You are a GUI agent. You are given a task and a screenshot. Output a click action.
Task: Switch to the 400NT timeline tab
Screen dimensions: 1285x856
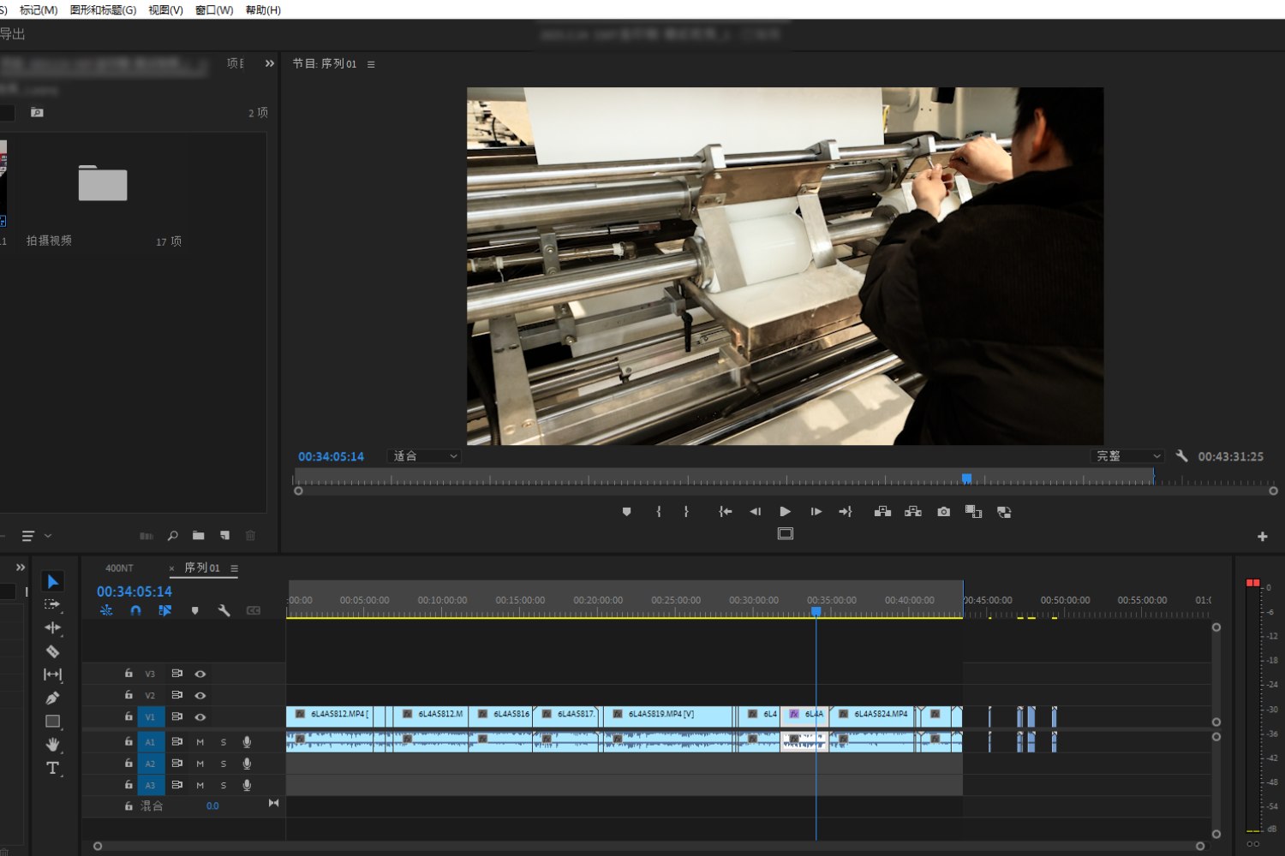click(x=119, y=568)
